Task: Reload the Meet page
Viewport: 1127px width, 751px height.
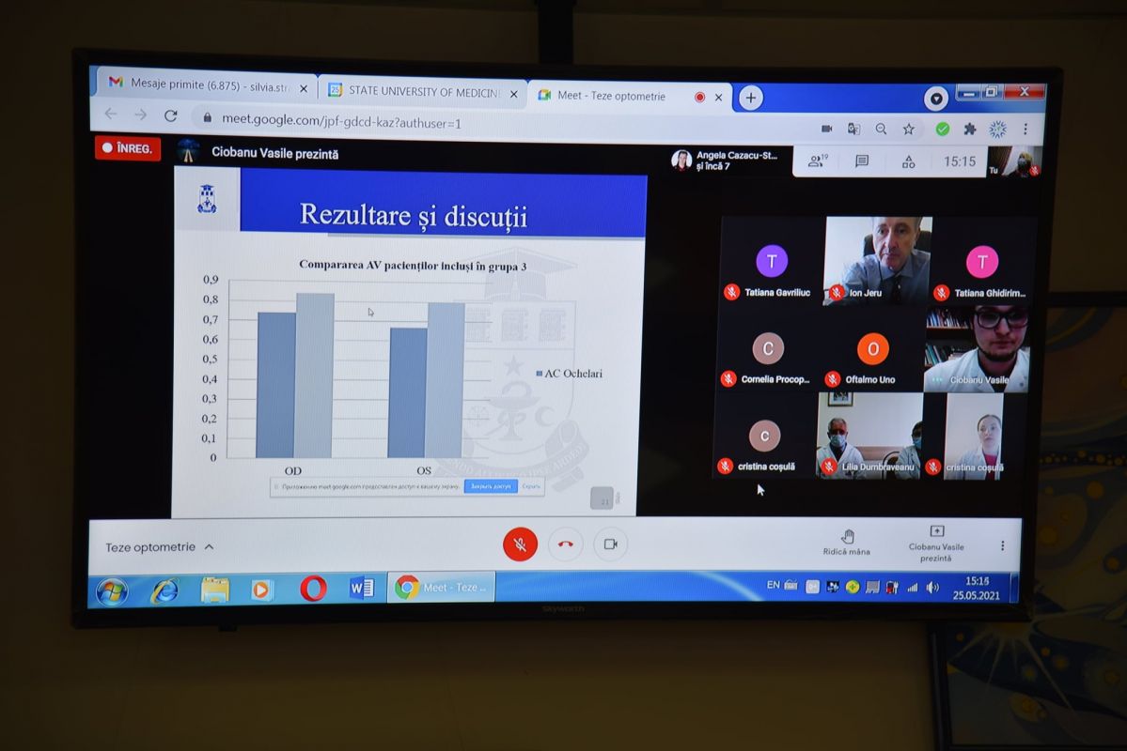Action: (x=170, y=115)
